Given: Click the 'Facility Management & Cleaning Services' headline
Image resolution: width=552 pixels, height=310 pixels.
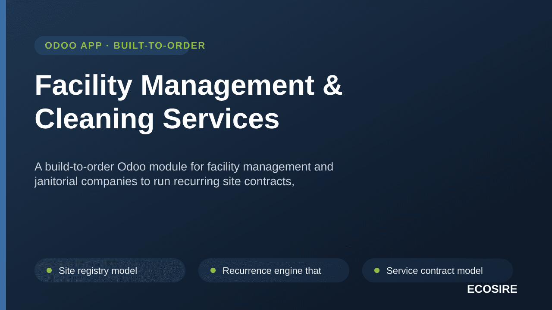Looking at the screenshot, I should point(188,102).
